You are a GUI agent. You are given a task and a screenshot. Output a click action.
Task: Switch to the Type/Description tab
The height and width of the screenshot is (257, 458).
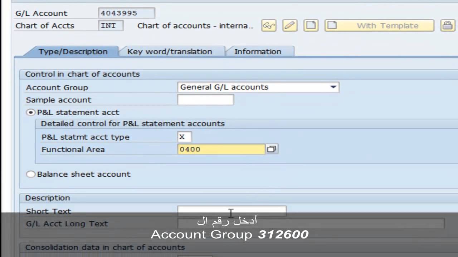[73, 51]
